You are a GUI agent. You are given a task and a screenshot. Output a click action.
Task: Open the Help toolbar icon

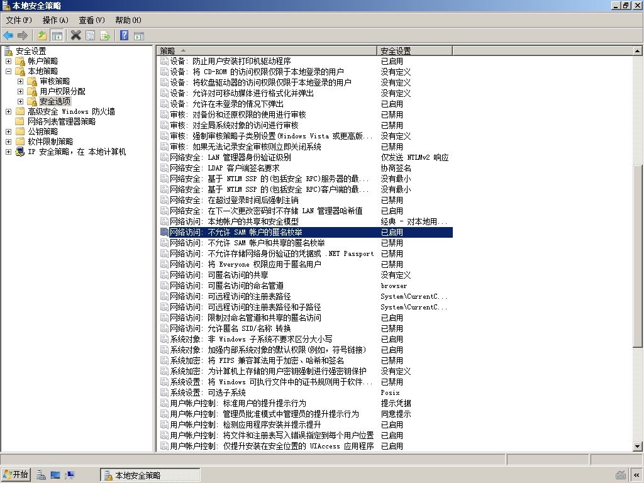click(124, 35)
